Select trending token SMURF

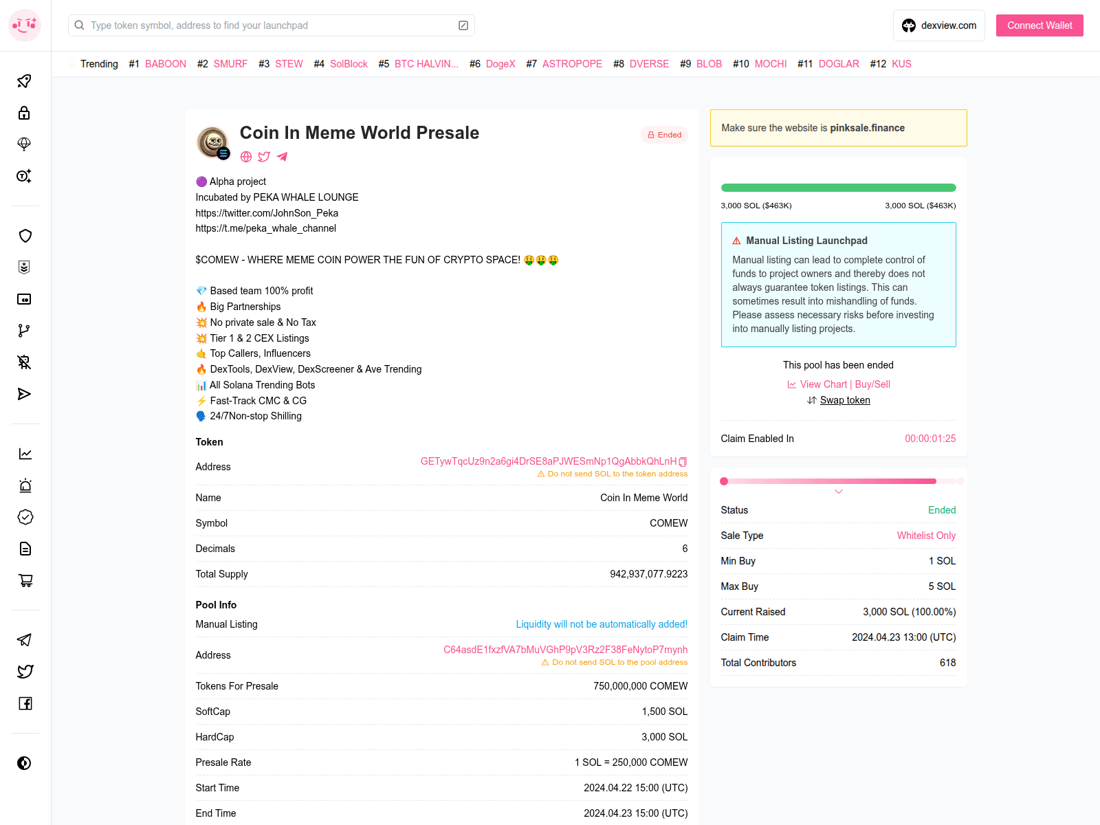(230, 64)
